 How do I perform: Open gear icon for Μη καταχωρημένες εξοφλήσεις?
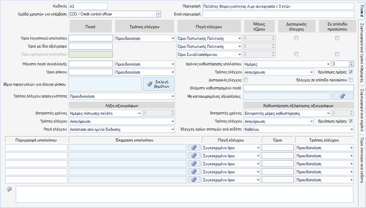point(343,96)
